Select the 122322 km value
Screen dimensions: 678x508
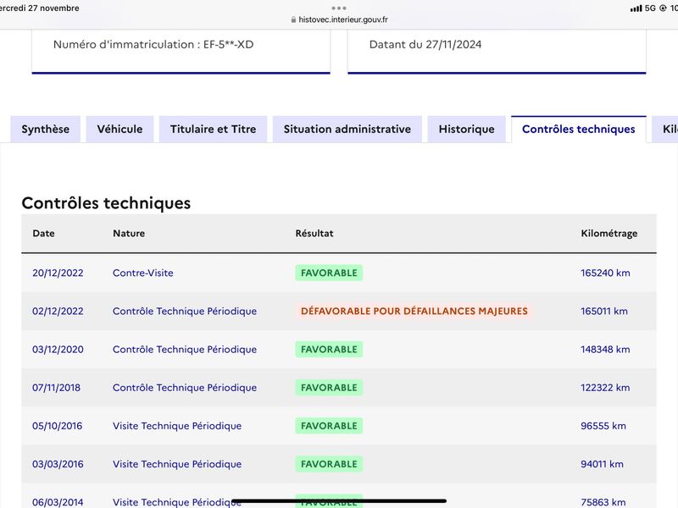(x=605, y=388)
